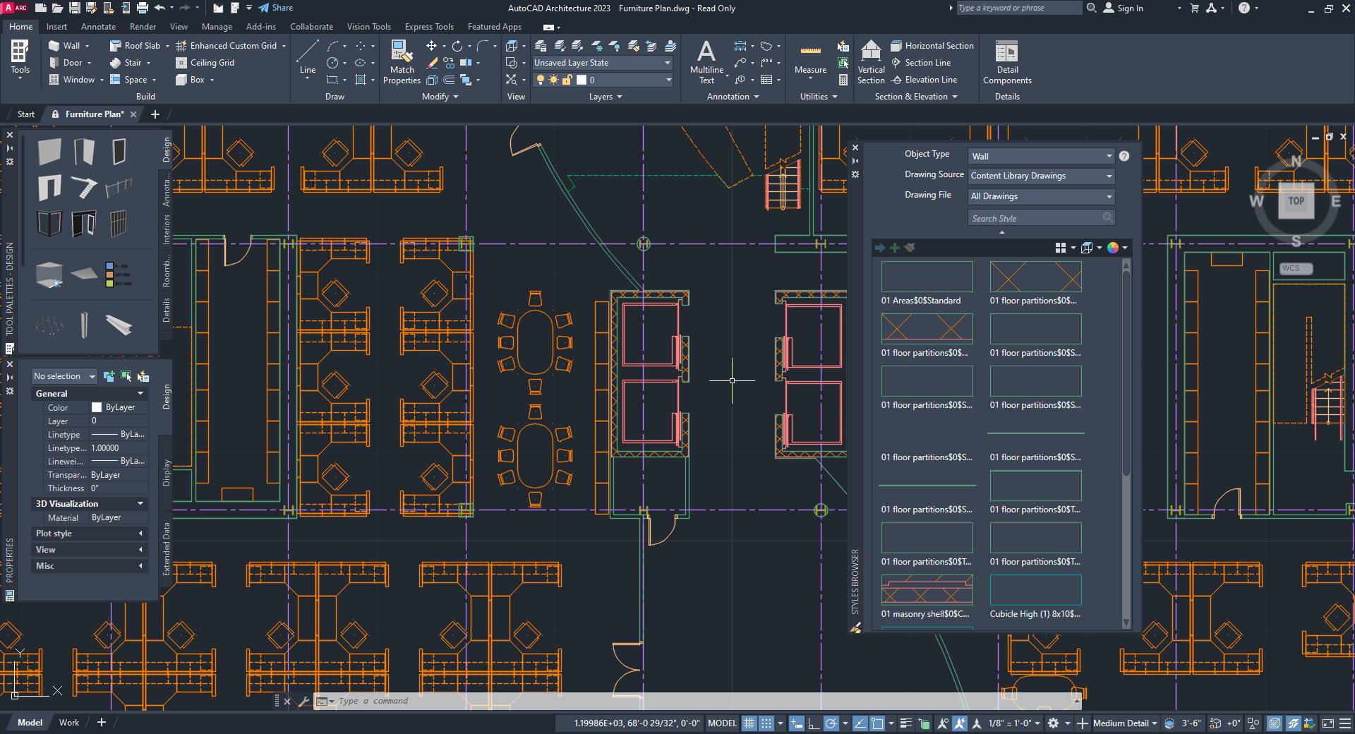Select the Circle draw tool
The height and width of the screenshot is (734, 1355).
coord(332,63)
